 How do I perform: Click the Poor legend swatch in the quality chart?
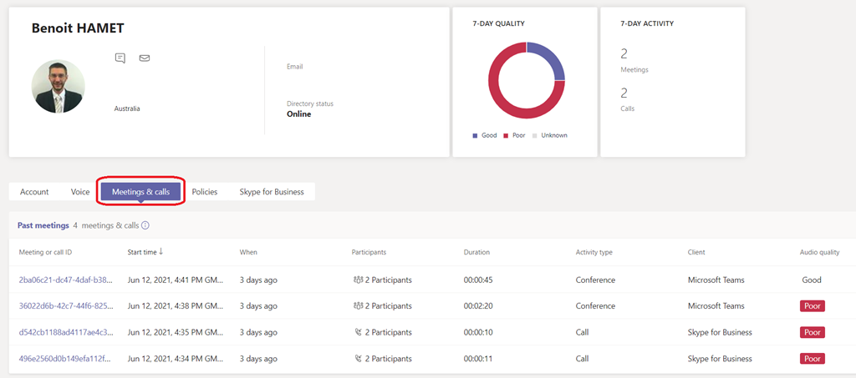tap(506, 135)
